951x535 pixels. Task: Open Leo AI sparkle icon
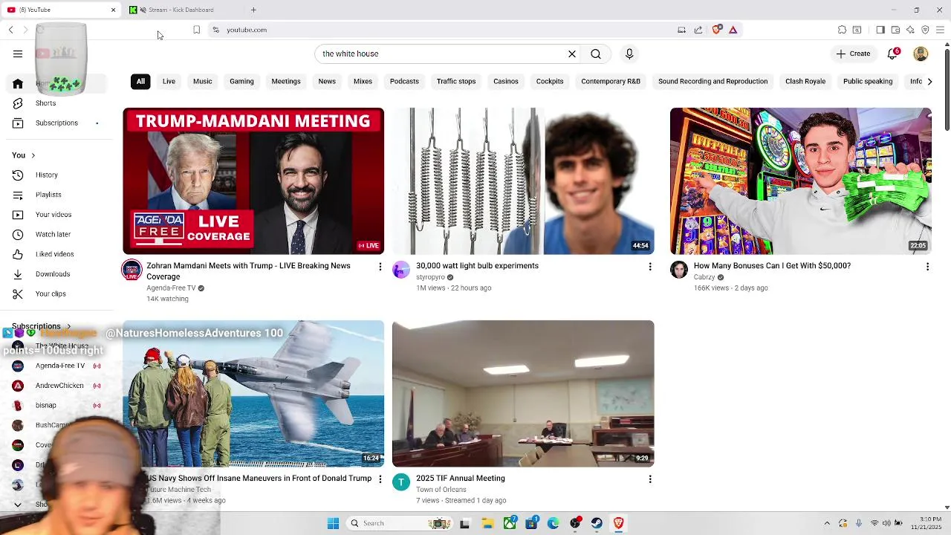point(910,30)
